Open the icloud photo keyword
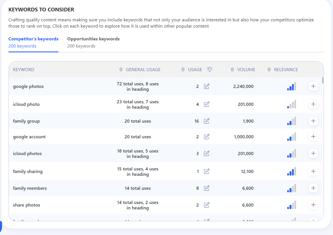The width and height of the screenshot is (333, 235). [26, 104]
